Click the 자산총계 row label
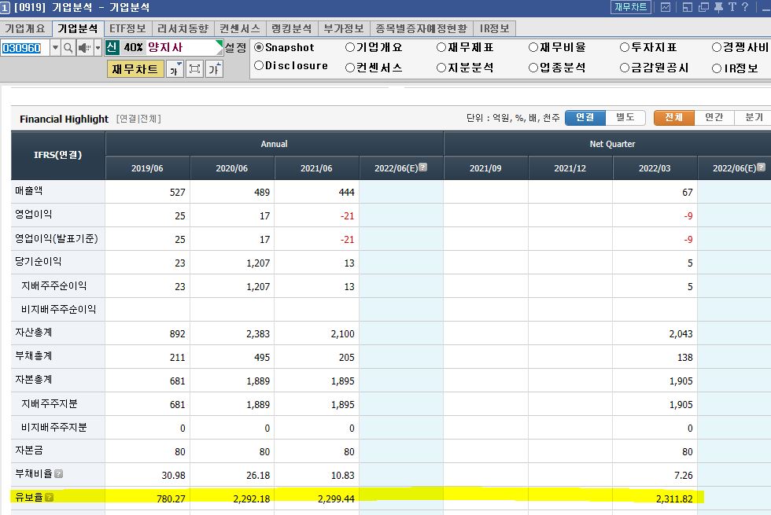Screen dimensions: 771x515 33,332
